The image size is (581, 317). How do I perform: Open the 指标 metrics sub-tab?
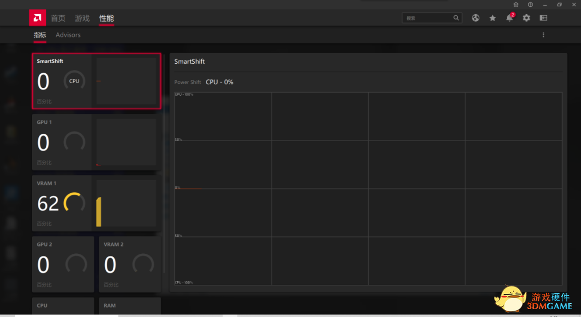click(40, 35)
